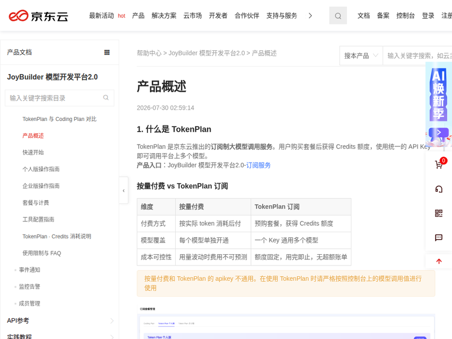The image size is (452, 339).
Task: Focus the top-right keyword search input
Action: pyautogui.click(x=418, y=55)
